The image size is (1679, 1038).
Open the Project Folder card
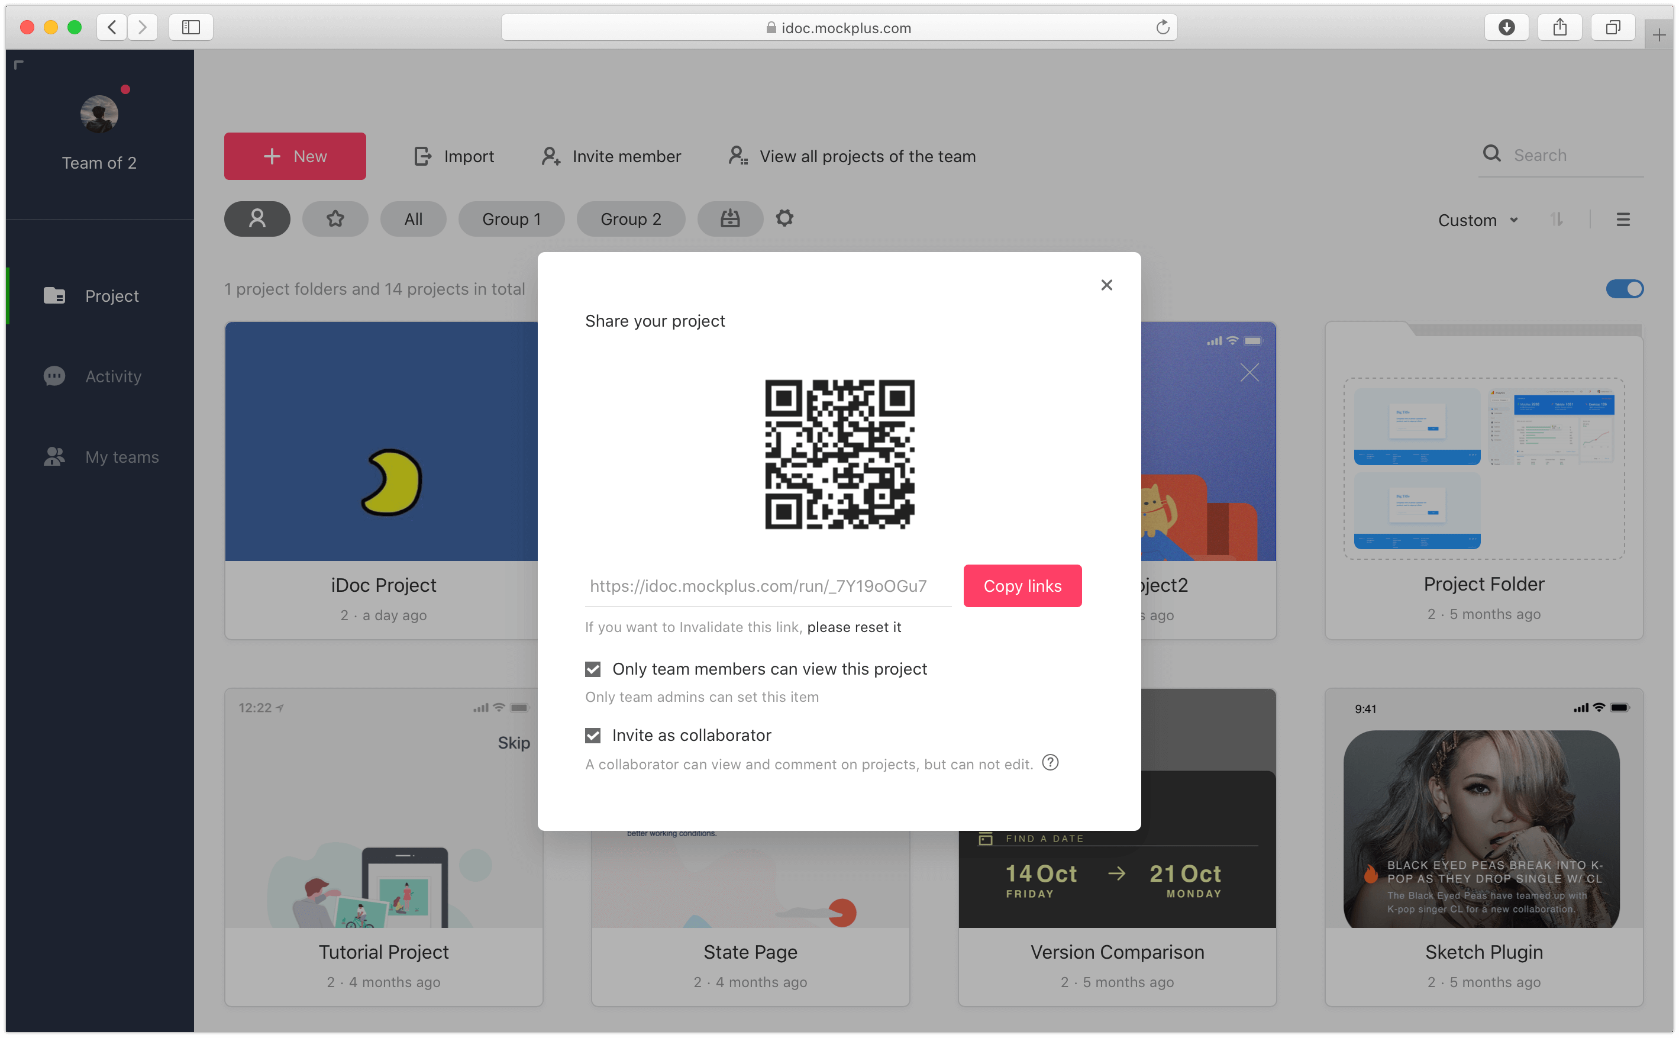[1483, 481]
